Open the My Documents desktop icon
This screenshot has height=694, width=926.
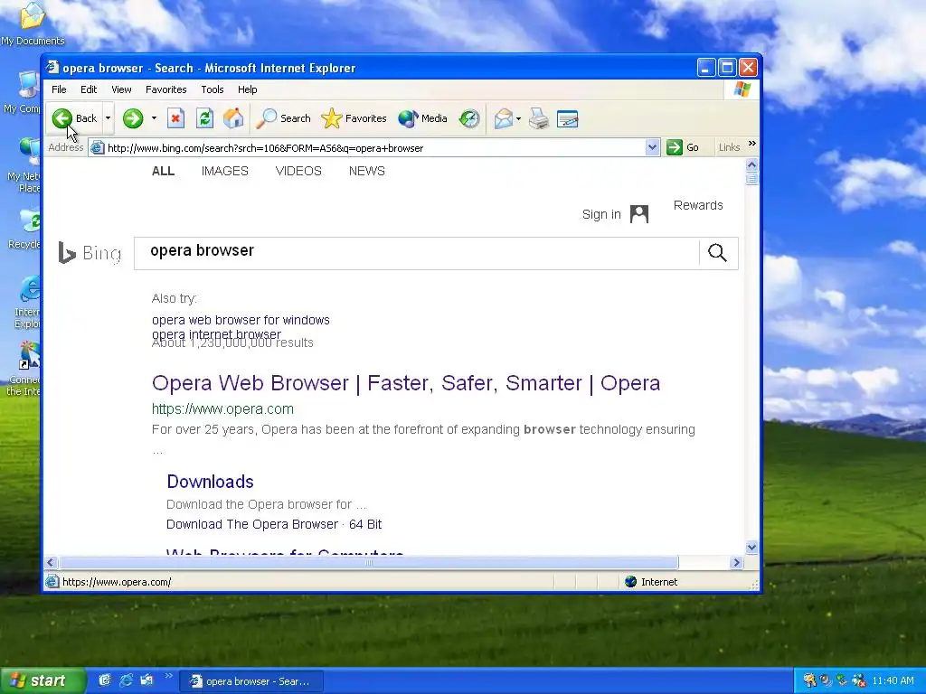click(x=33, y=23)
